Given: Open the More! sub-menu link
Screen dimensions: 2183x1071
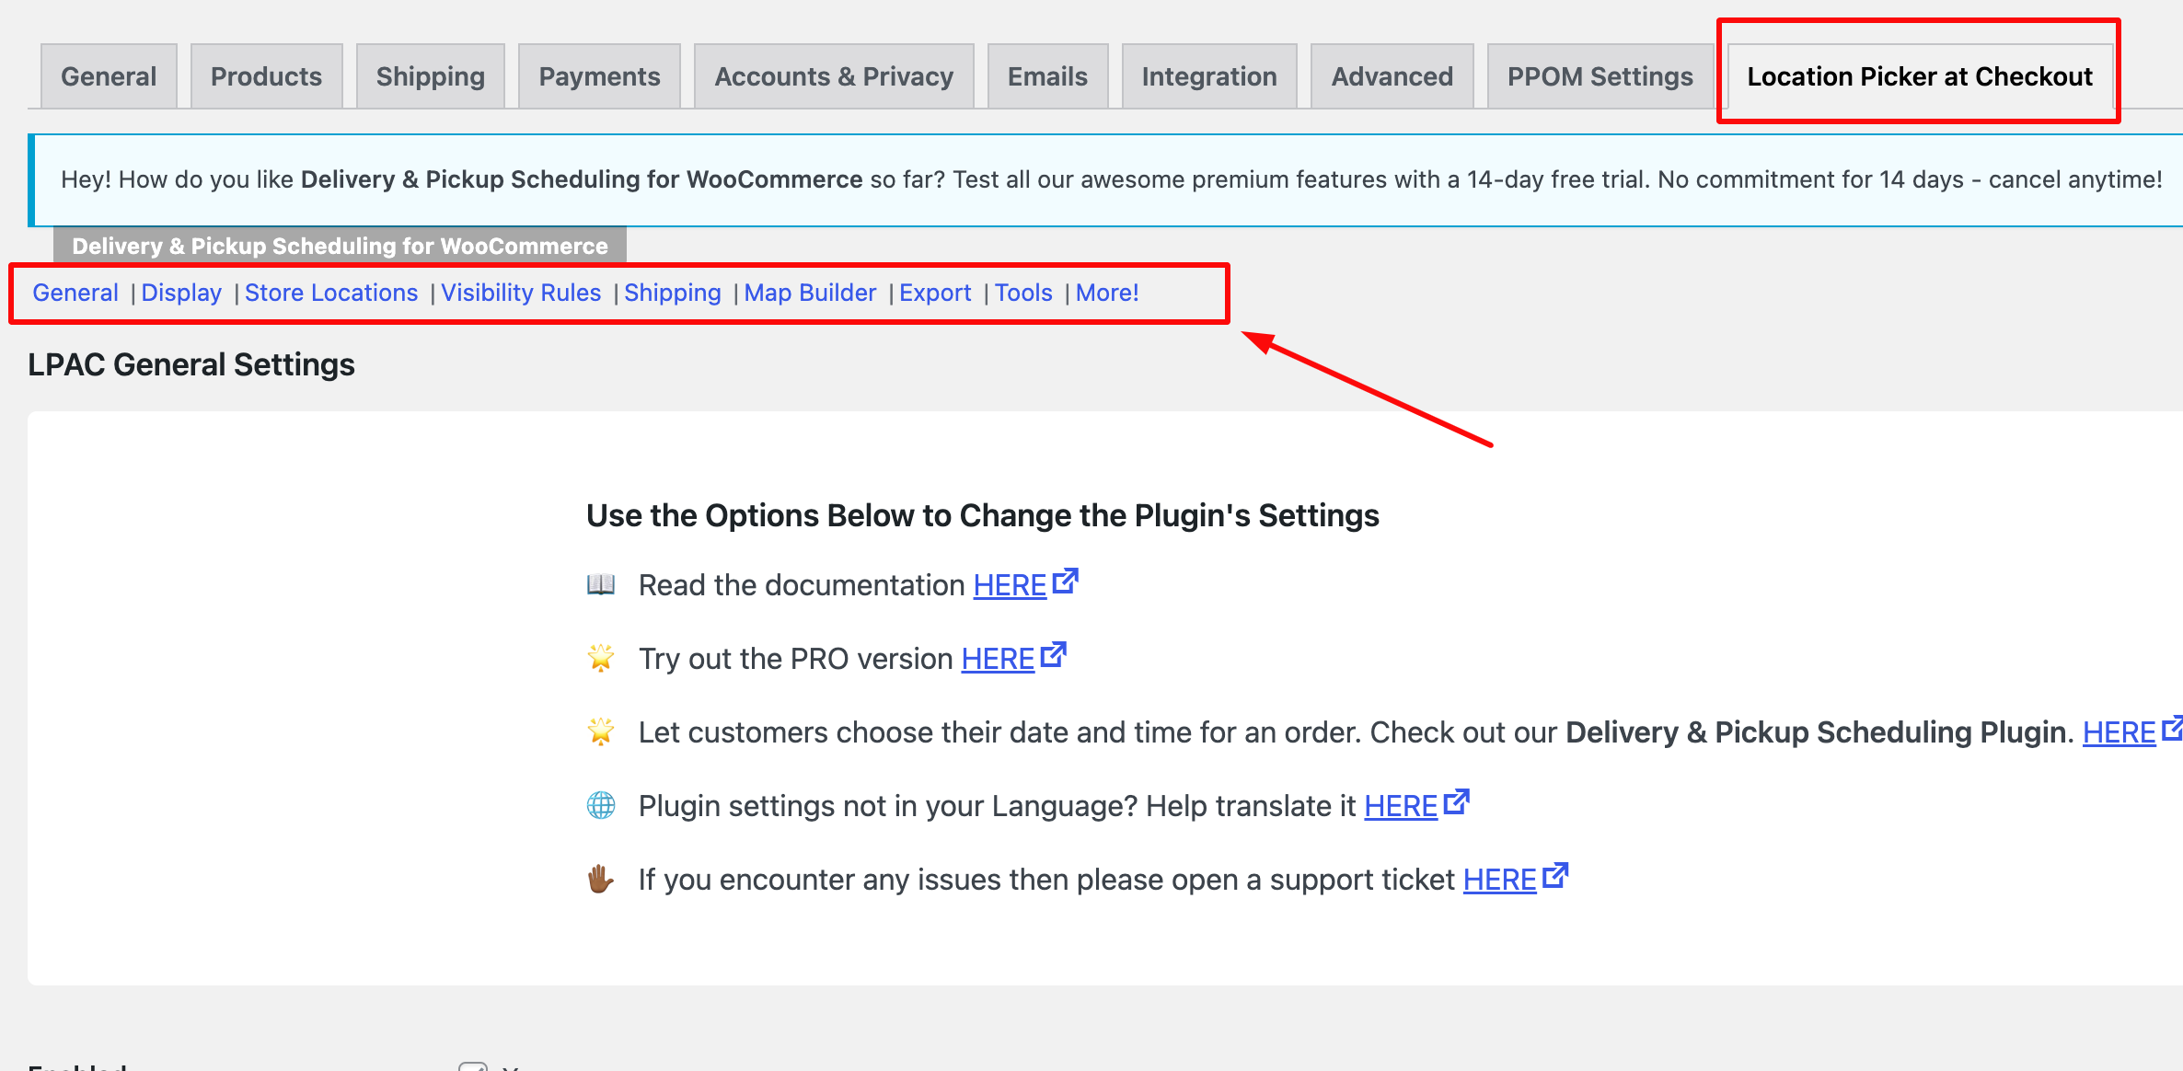Looking at the screenshot, I should click(x=1107, y=293).
